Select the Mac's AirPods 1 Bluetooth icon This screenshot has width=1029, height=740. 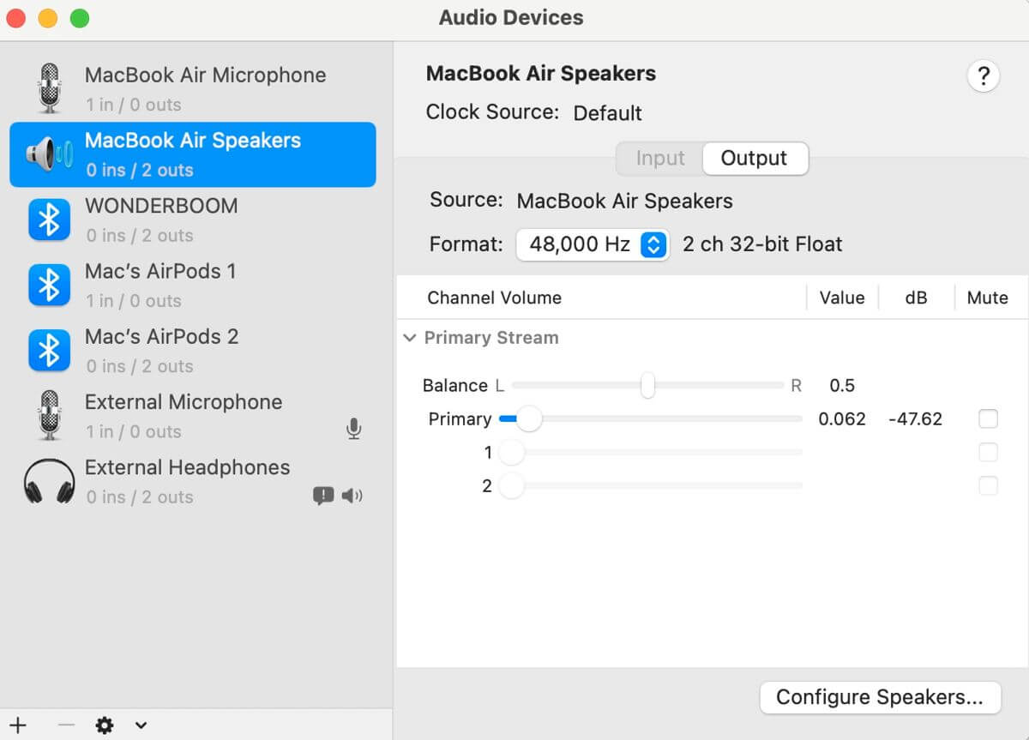click(x=49, y=285)
